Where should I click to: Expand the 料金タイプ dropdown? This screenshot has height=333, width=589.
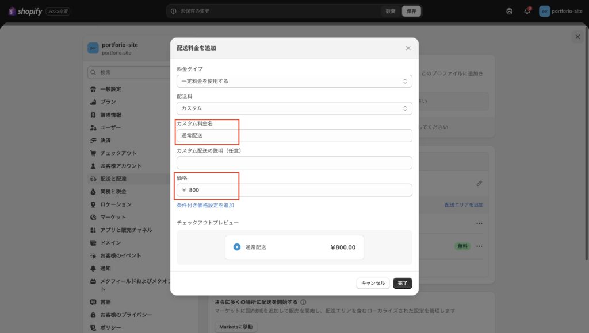(294, 81)
